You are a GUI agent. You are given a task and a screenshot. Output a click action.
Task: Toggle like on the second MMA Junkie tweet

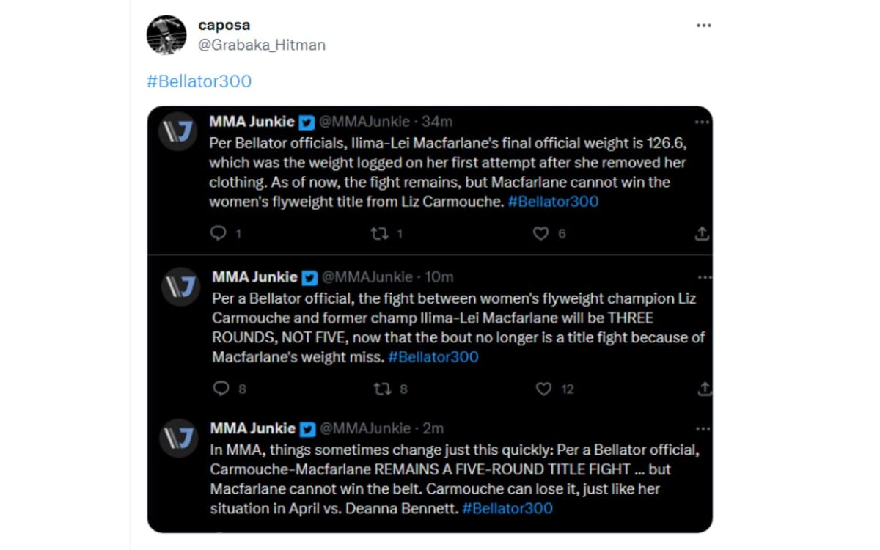(x=543, y=389)
